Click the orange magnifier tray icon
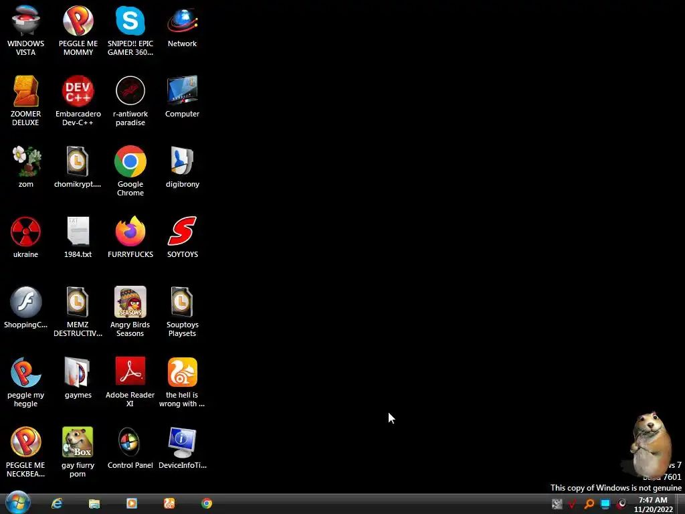 click(x=589, y=504)
